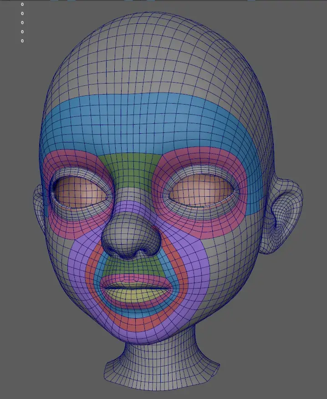Click the bottommost 0 in the heads-up display

point(22,41)
